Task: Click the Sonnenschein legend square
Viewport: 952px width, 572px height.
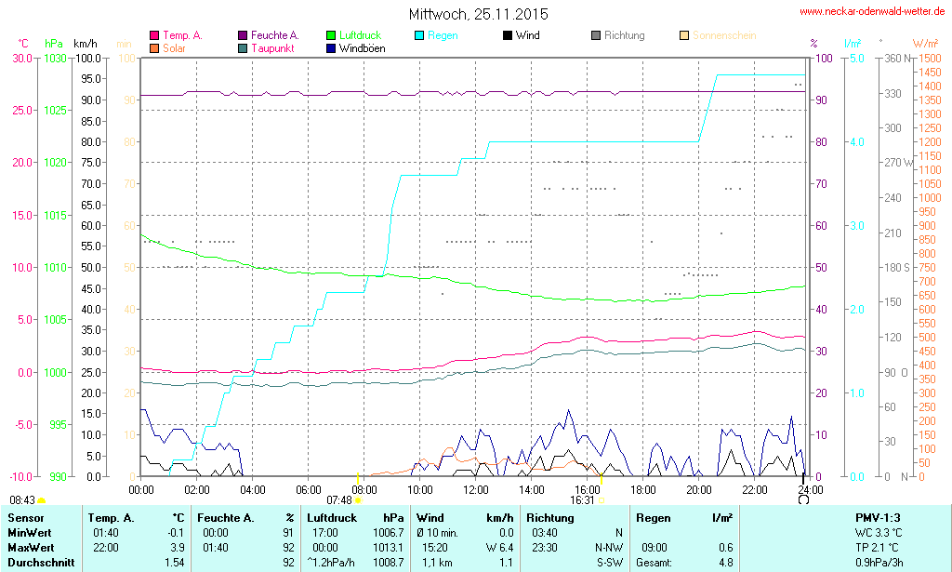Action: 684,35
